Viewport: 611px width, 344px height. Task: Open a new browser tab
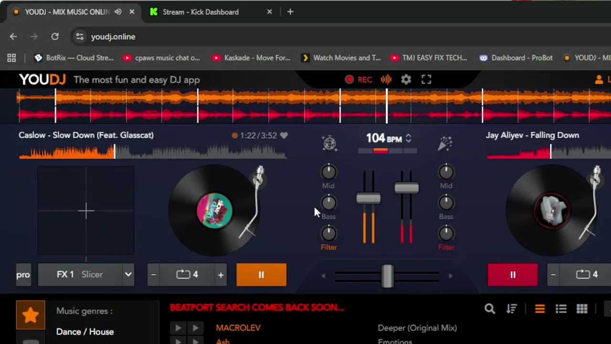coord(290,12)
